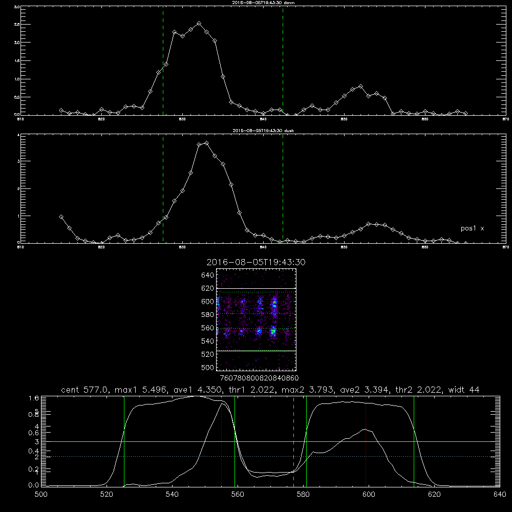Click the '580' y-axis label beside spectral image
This screenshot has height=512, width=512.
[208, 315]
